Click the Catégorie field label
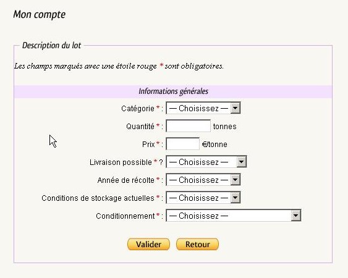348x278 pixels. (x=138, y=109)
